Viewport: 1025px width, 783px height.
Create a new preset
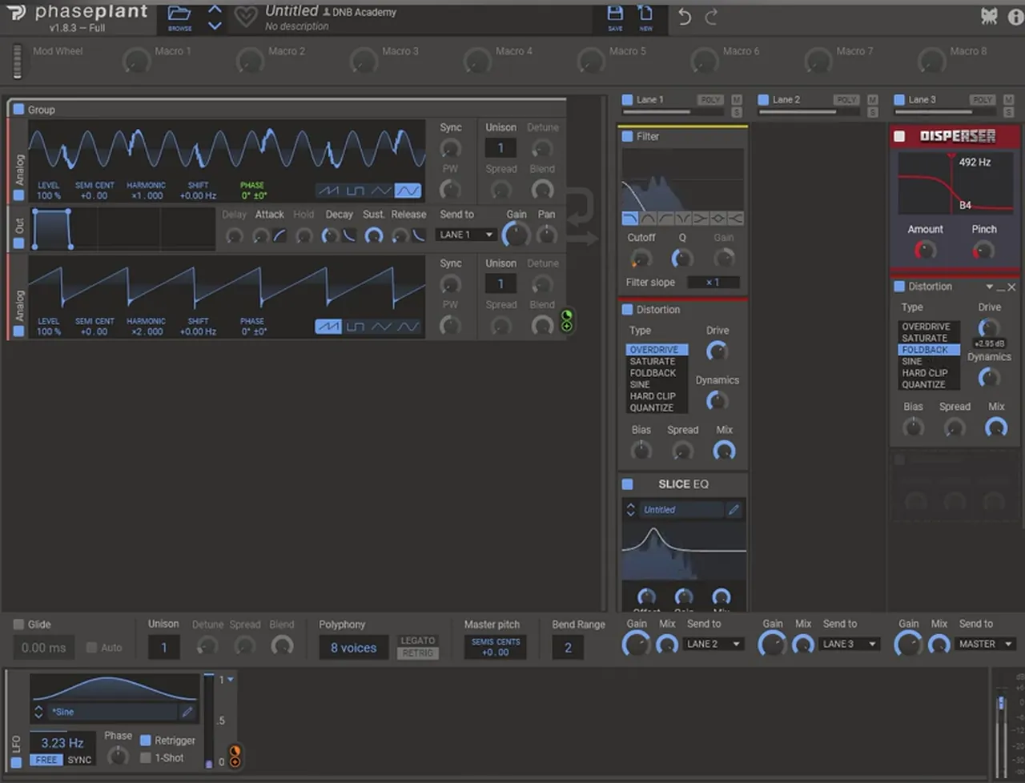pyautogui.click(x=645, y=14)
